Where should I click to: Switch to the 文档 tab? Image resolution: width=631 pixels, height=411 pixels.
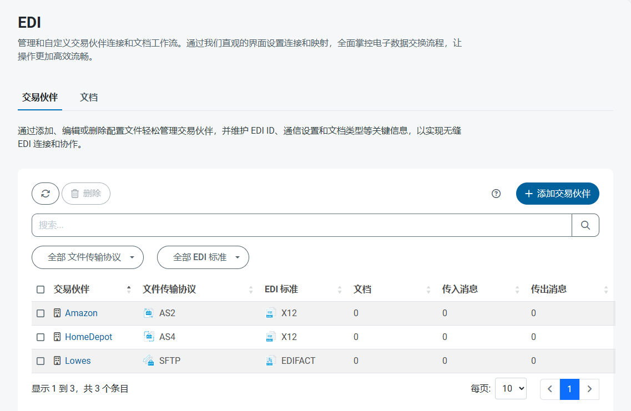coord(89,97)
